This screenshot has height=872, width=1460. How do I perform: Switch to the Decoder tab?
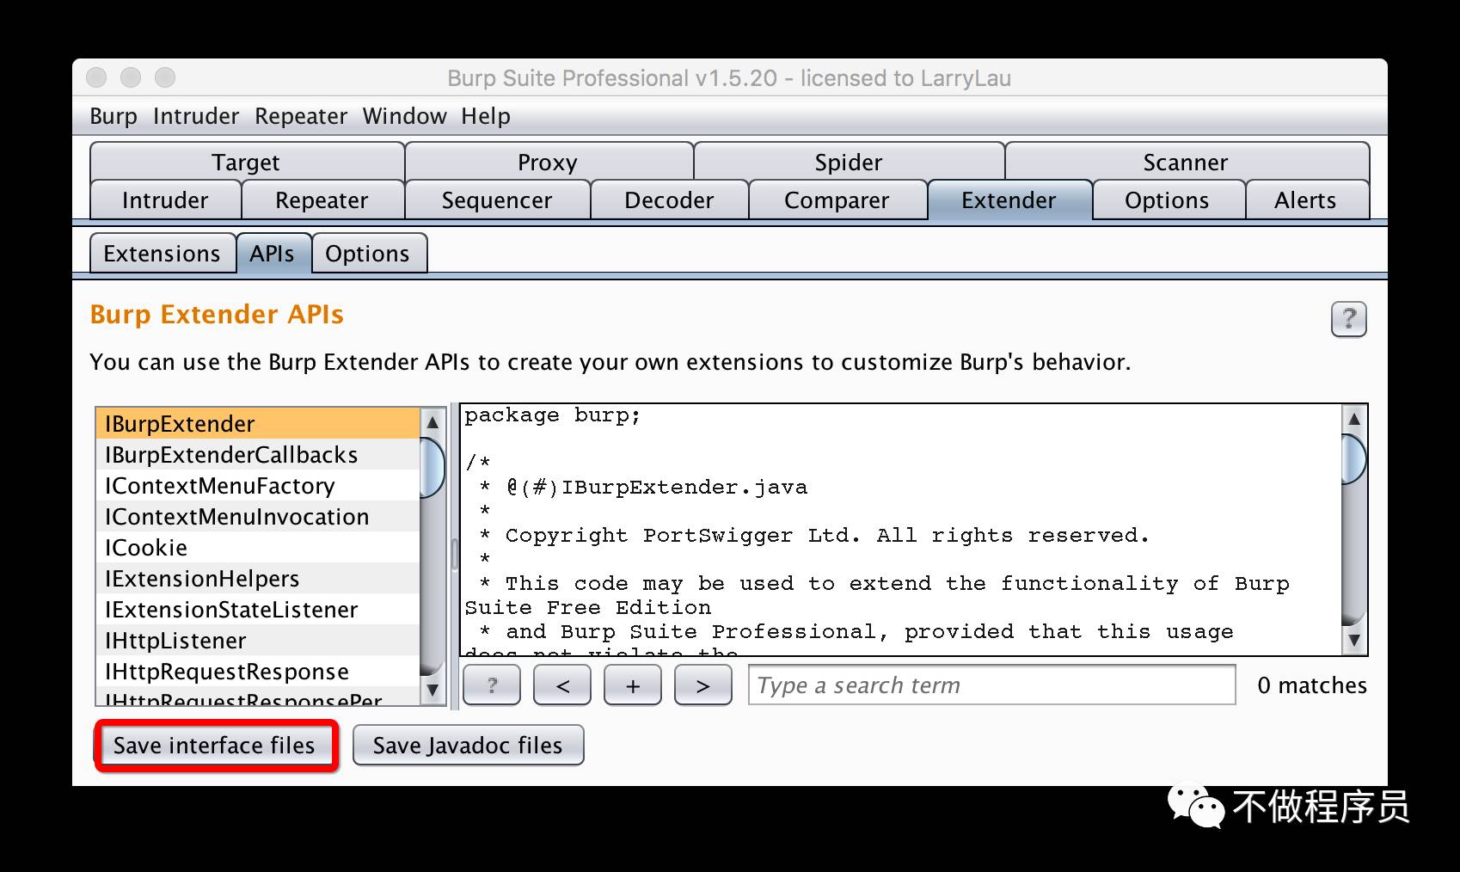pos(669,200)
